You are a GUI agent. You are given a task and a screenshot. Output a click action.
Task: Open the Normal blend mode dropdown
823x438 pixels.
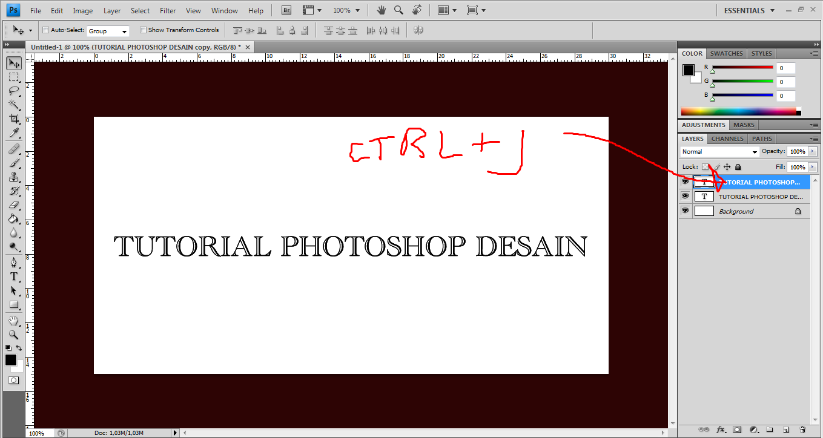click(719, 152)
